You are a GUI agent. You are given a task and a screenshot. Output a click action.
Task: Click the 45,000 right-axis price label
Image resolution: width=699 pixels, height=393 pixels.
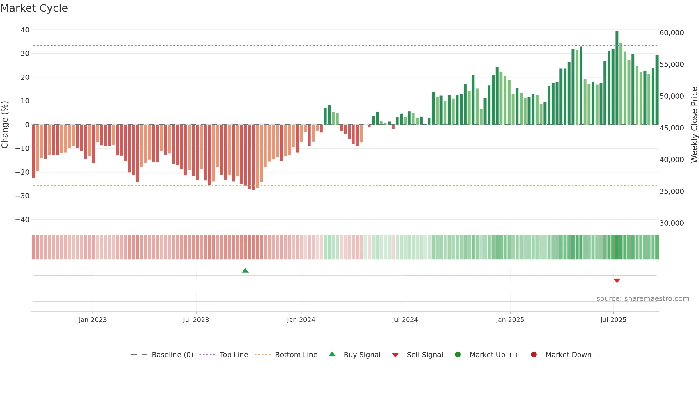click(672, 128)
